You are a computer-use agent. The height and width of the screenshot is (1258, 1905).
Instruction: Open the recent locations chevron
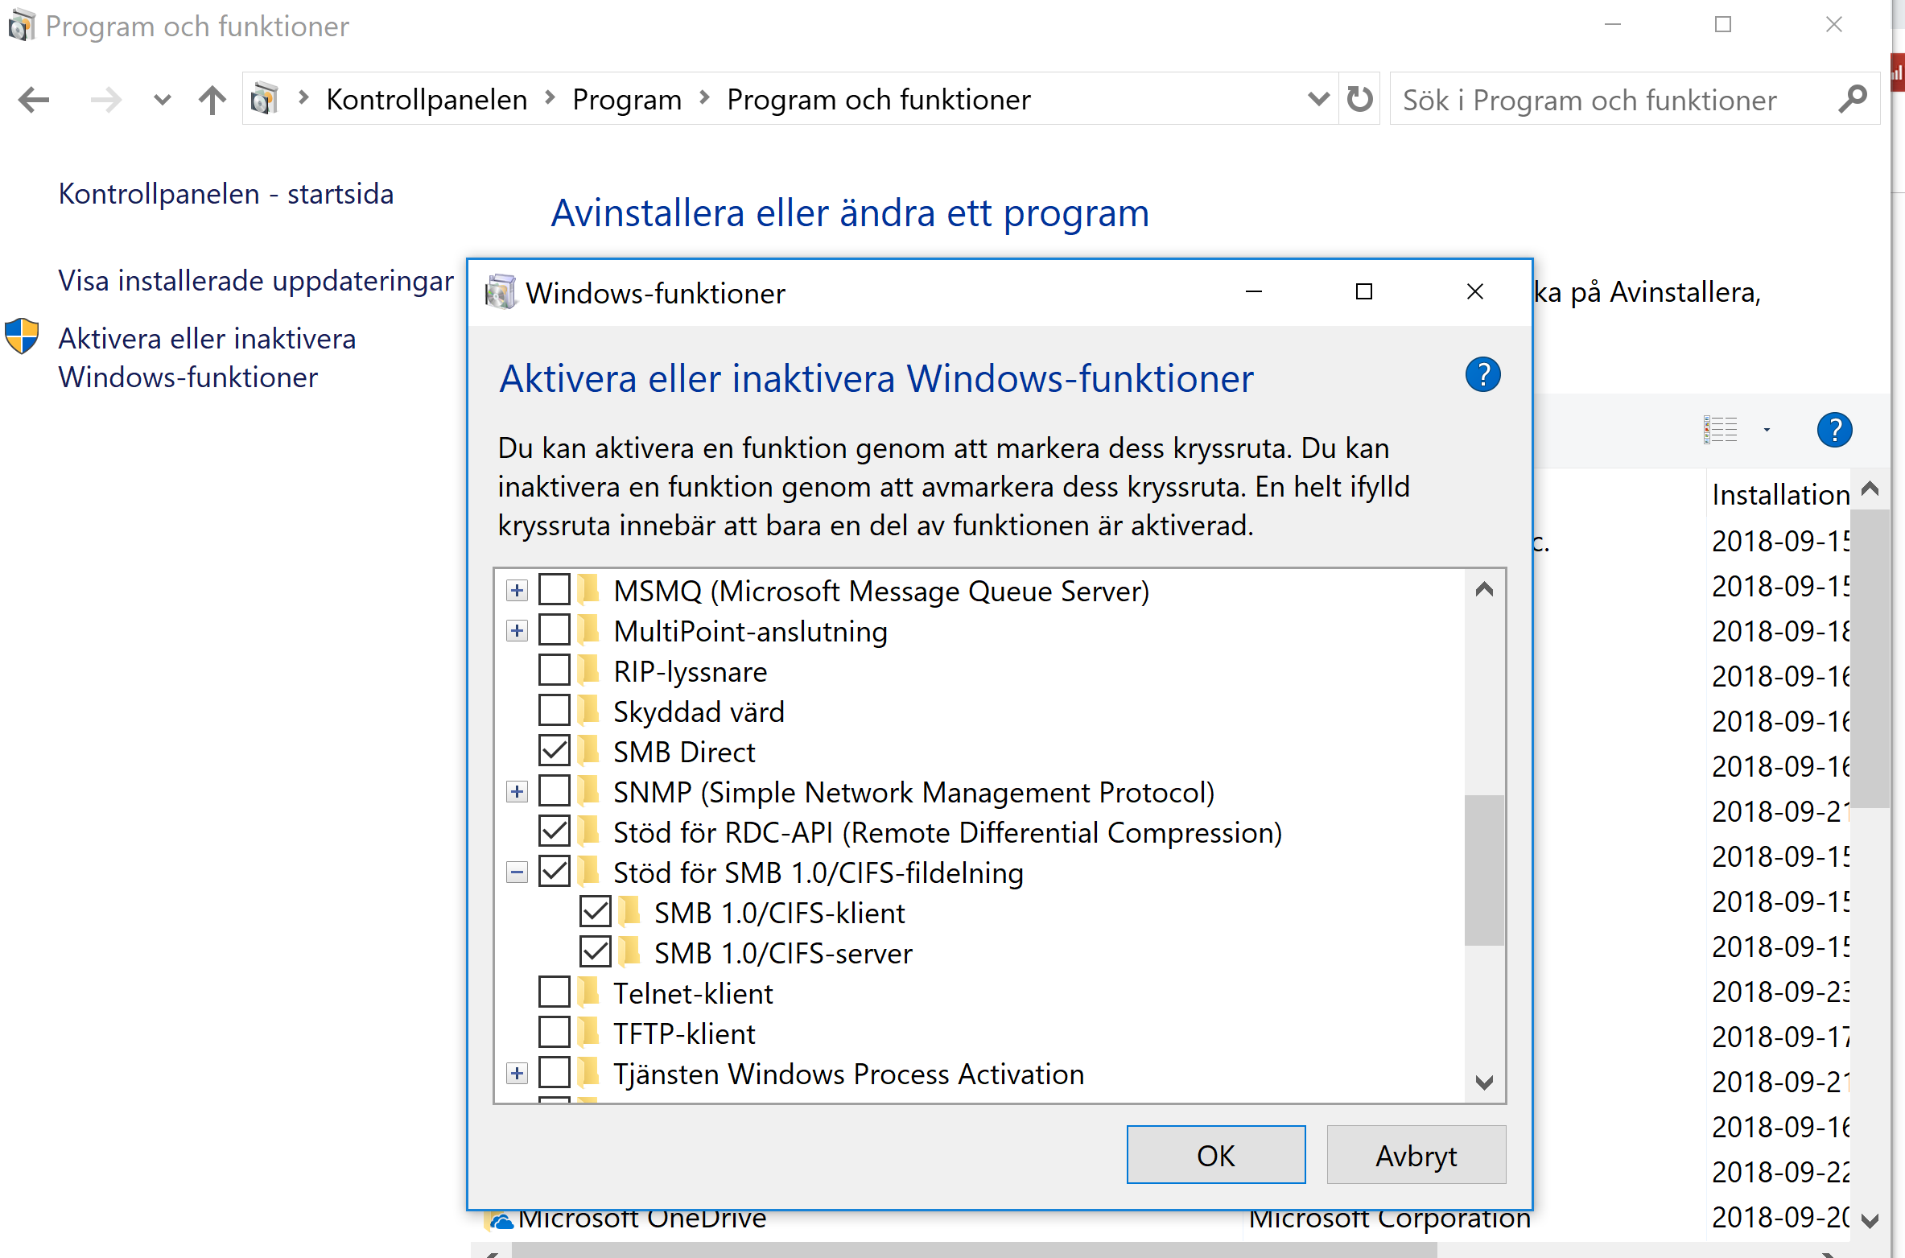(x=163, y=101)
